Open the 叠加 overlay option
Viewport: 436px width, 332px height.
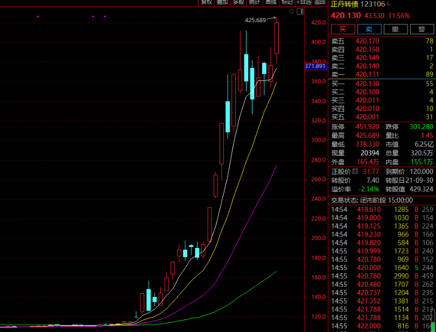tap(222, 2)
